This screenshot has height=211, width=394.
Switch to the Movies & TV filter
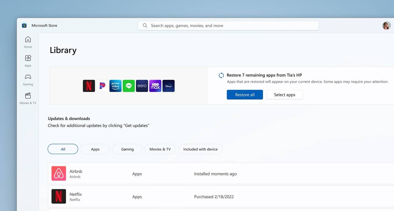[x=160, y=149]
